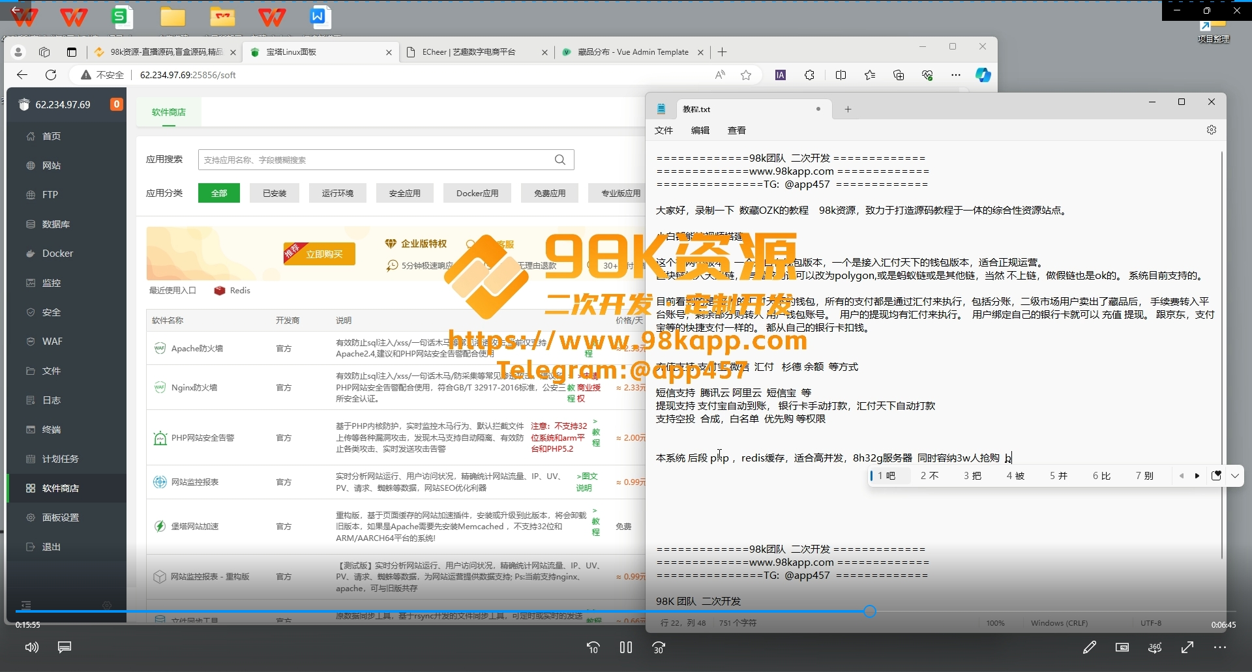Select the Docker应用 category filter
This screenshot has height=672, width=1252.
[477, 193]
